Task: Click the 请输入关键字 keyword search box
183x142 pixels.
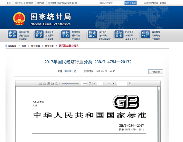Action: [x=111, y=3]
